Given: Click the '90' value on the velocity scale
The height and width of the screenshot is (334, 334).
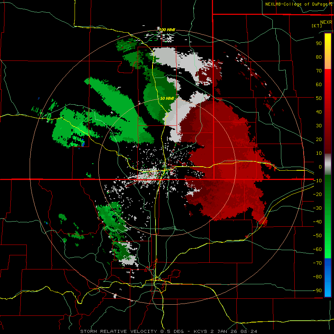Looking at the screenshot, I should [319, 43].
